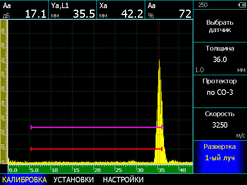Click the Xa 42.2 мм readout
247x185 pixels.
(x=121, y=10)
